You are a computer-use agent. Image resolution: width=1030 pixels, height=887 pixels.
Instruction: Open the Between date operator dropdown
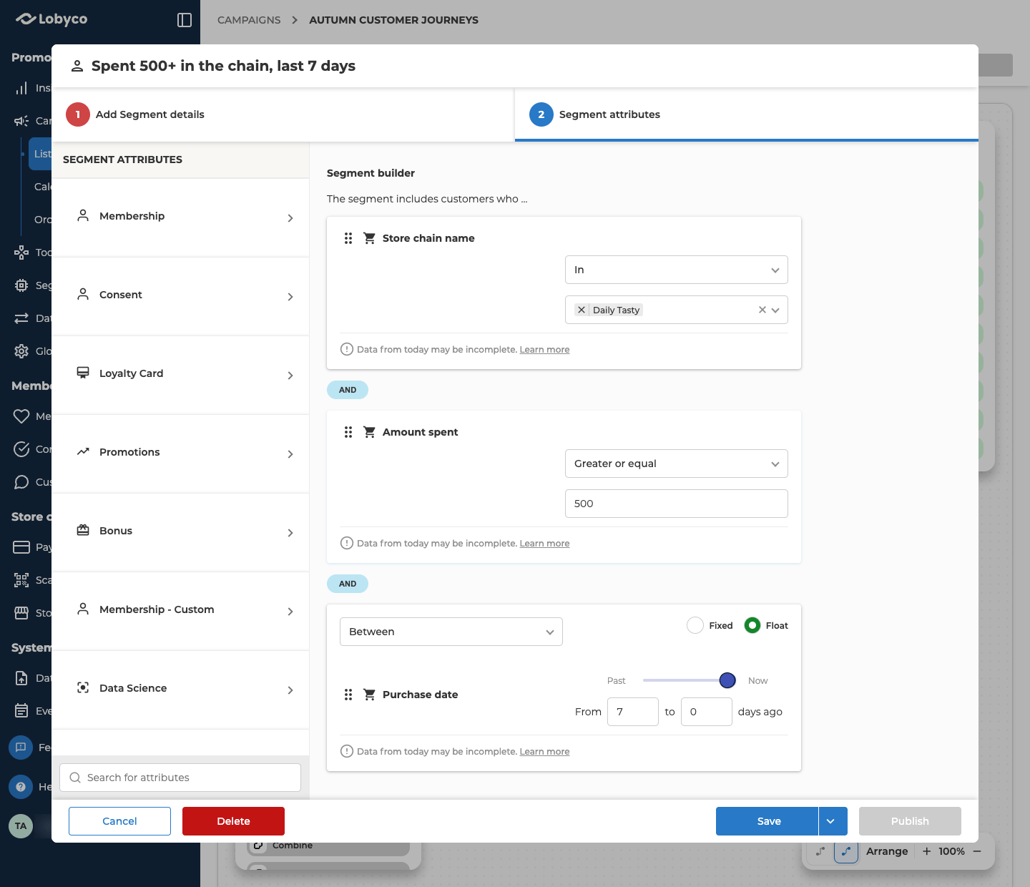[x=451, y=632]
